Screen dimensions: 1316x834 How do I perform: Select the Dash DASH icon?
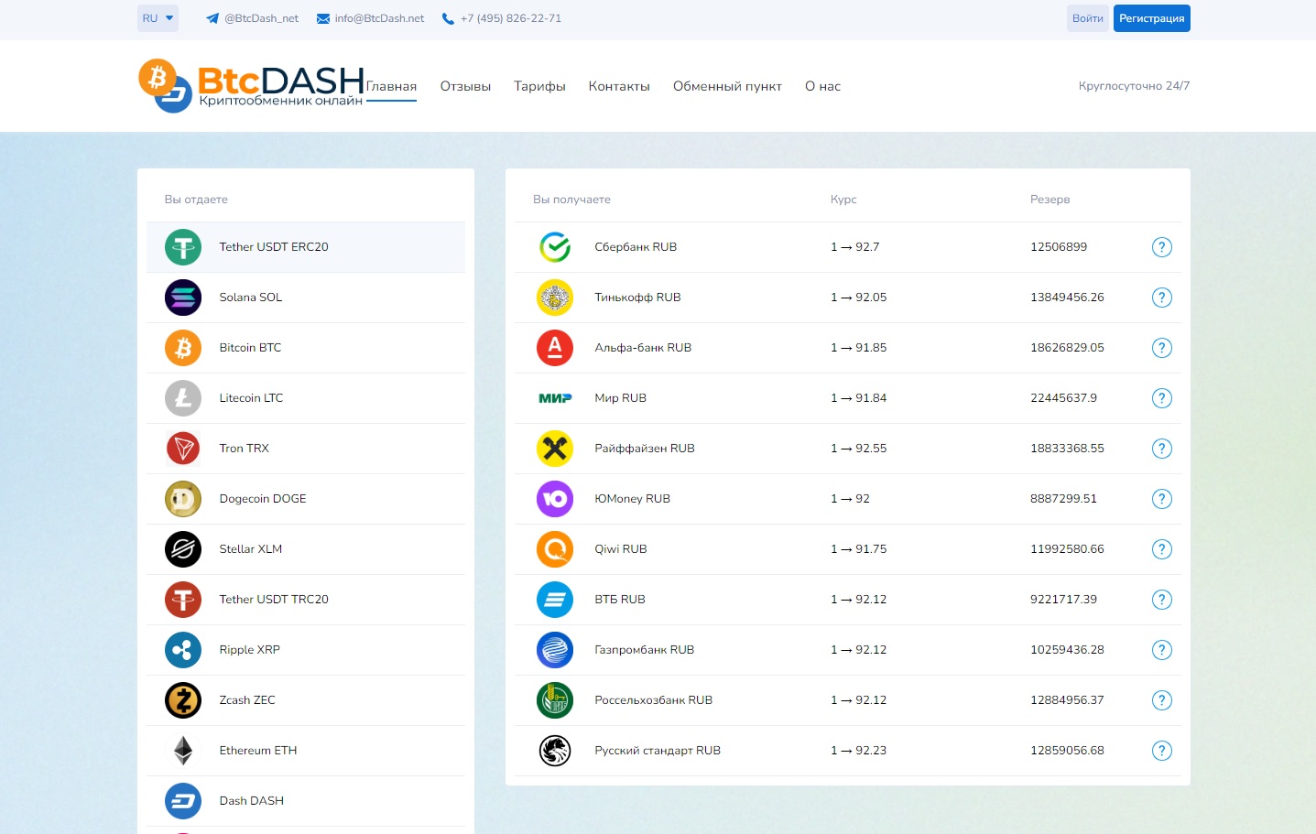click(x=183, y=801)
